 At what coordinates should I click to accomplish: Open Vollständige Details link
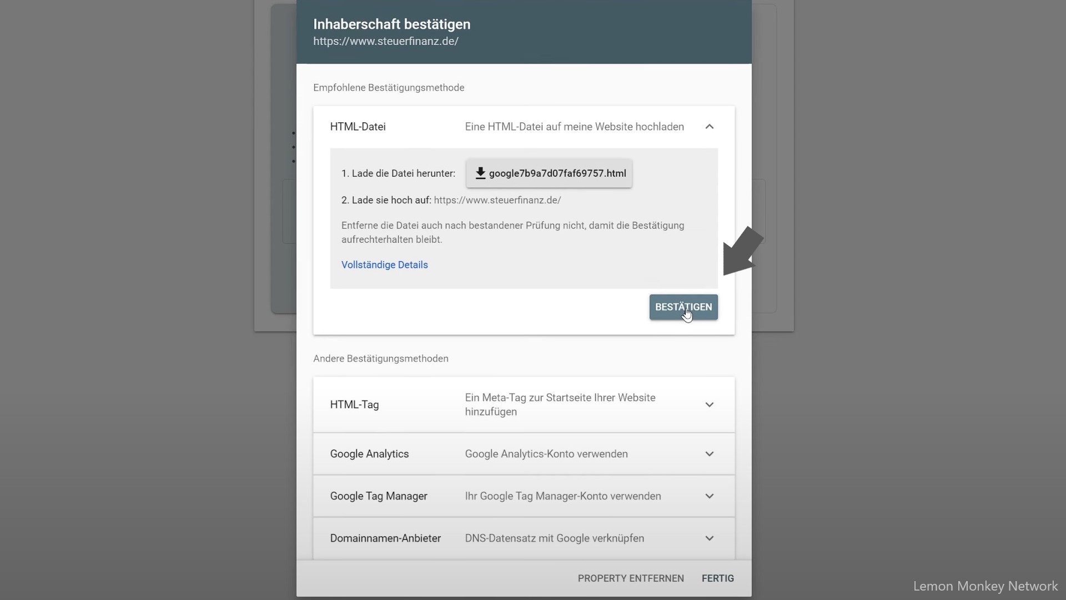coord(384,264)
